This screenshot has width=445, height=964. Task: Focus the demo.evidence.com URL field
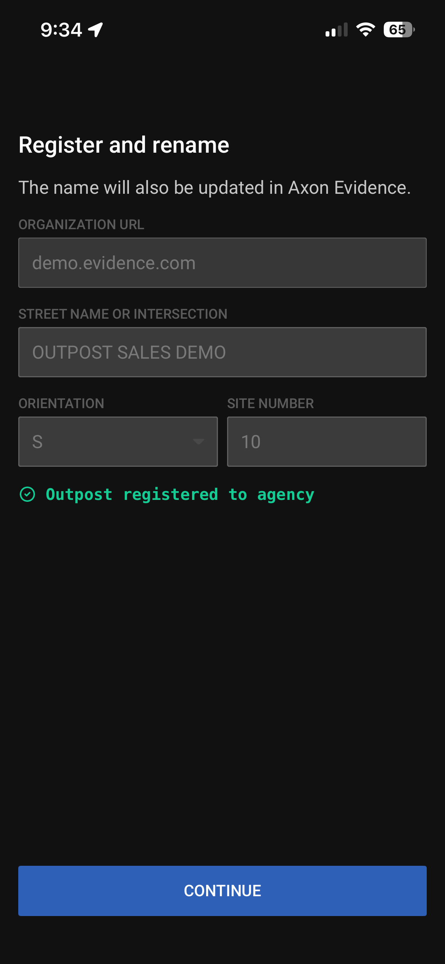222,263
